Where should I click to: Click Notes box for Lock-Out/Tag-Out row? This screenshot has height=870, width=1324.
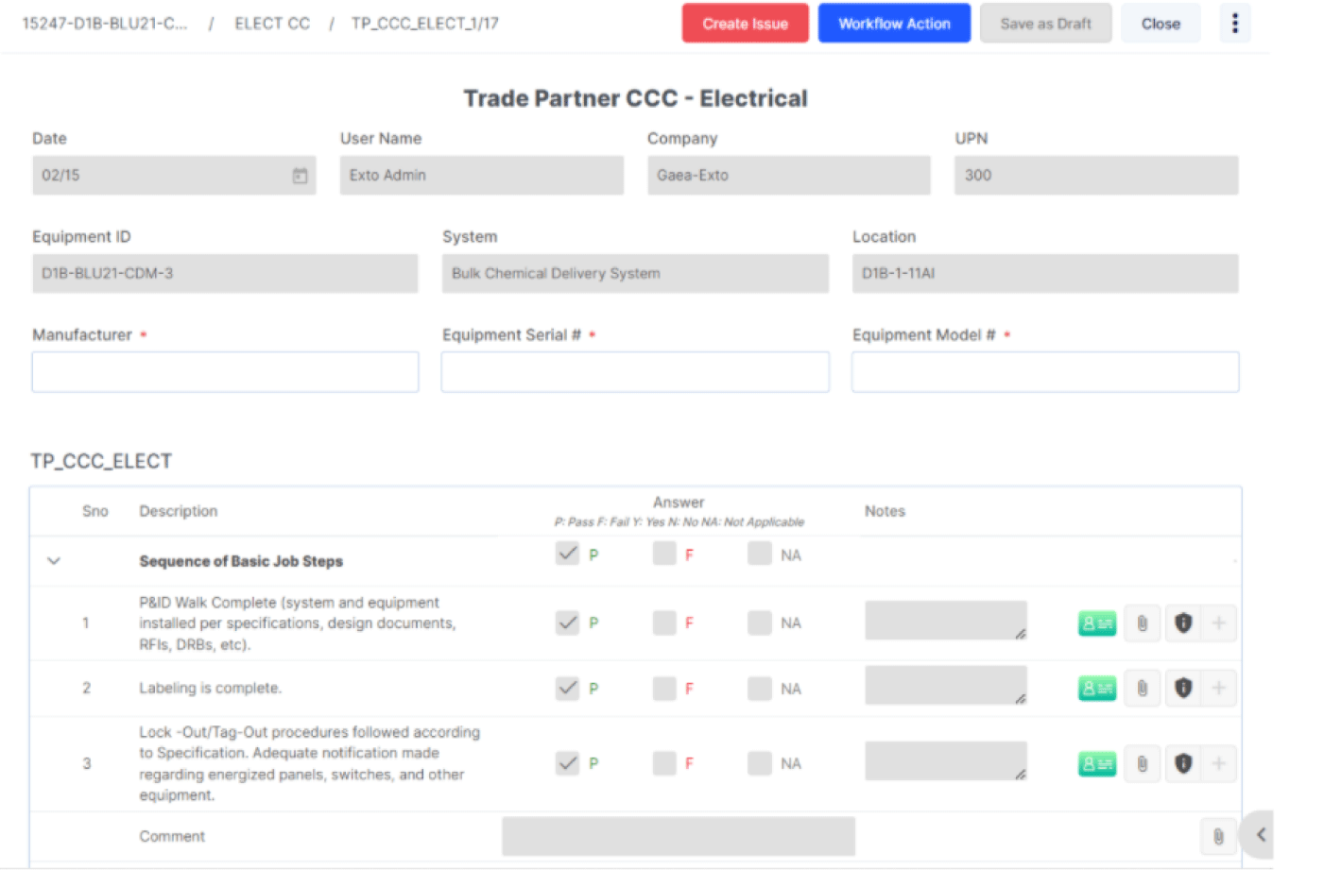coord(946,761)
